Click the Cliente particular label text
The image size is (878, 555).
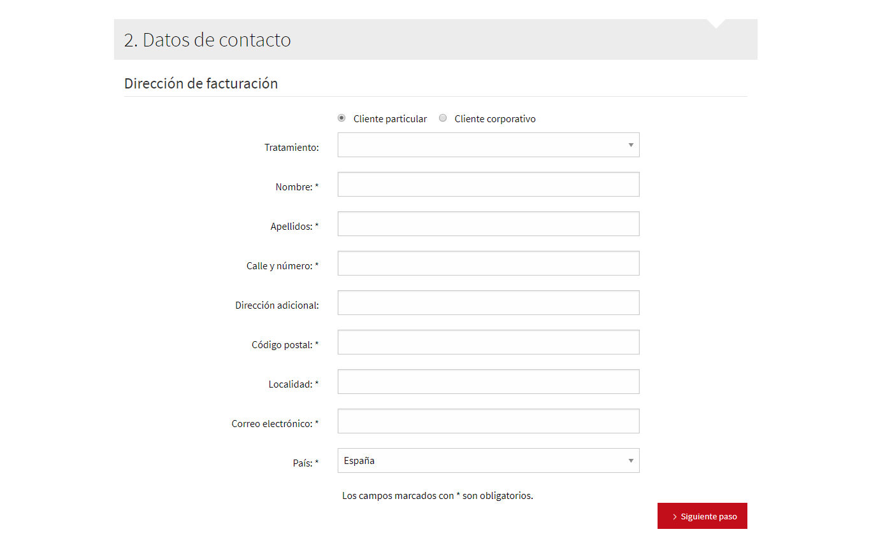point(390,119)
